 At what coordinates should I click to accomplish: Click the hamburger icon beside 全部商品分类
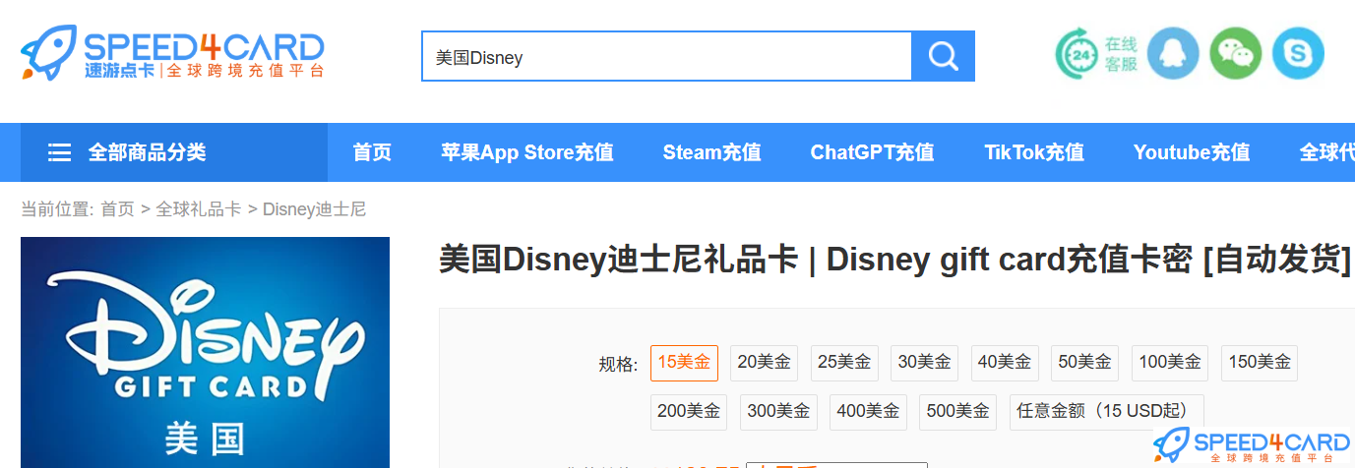point(60,152)
